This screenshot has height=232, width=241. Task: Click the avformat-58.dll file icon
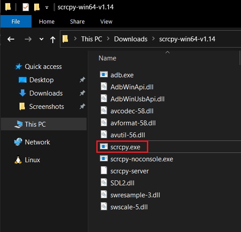pos(104,122)
